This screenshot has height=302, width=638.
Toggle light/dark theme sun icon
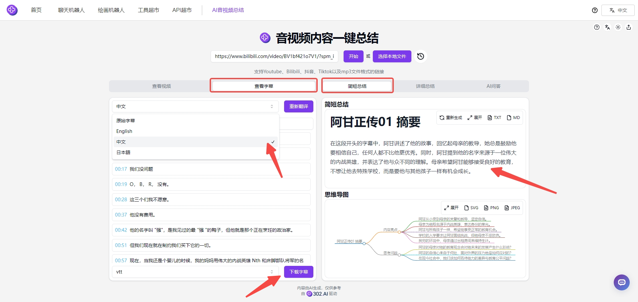tap(618, 27)
